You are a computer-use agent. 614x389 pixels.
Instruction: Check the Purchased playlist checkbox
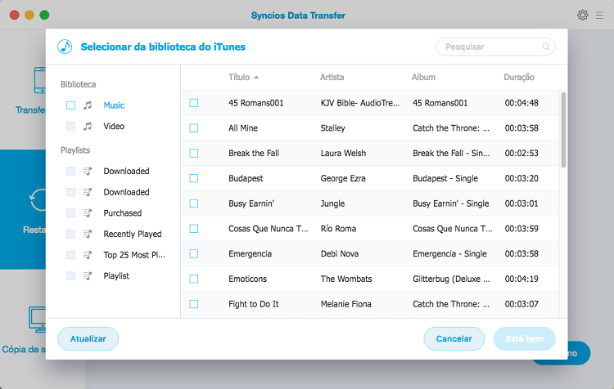coord(71,213)
